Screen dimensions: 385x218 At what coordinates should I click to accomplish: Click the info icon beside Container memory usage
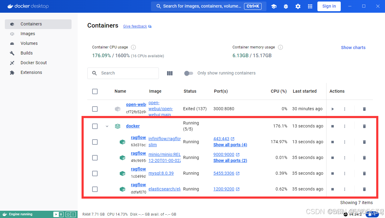click(x=280, y=47)
